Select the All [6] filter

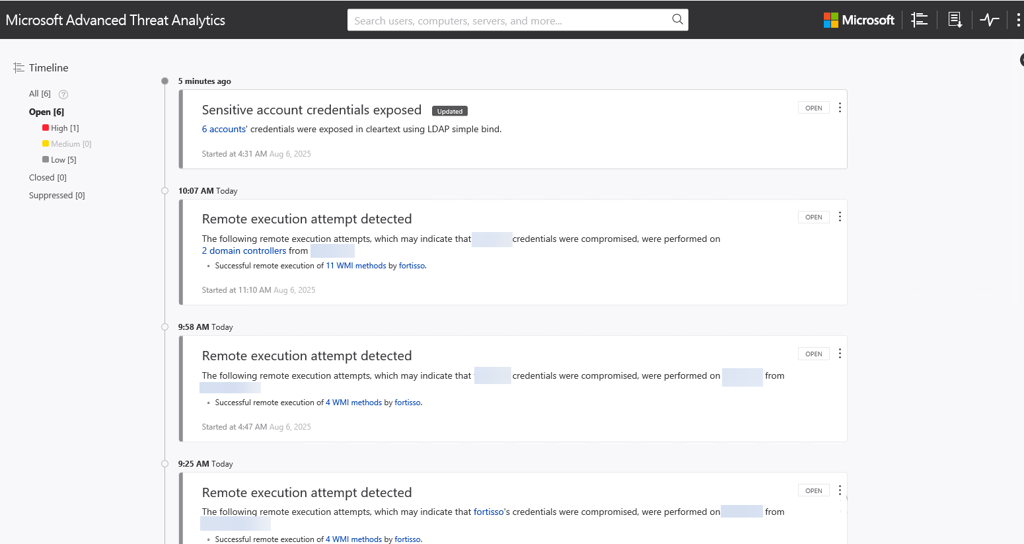coord(40,94)
